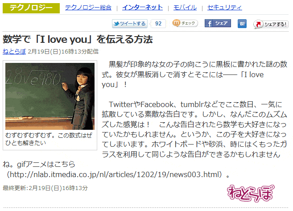
Task: Click the blackboard girl article thumbnail
Action: click(50, 96)
